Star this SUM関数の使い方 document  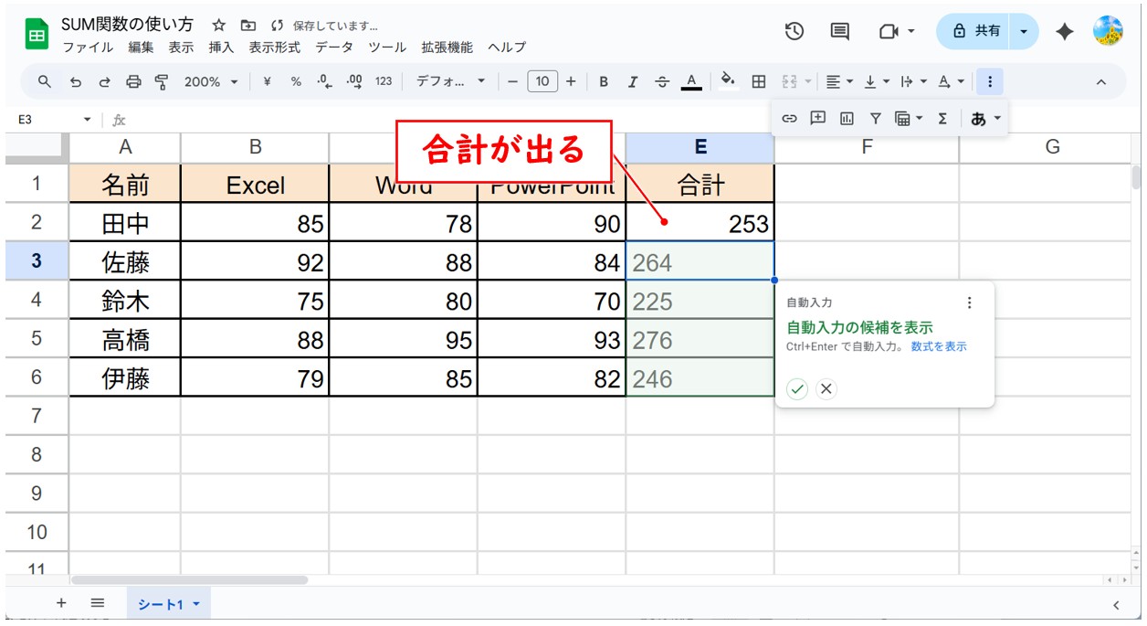(219, 26)
